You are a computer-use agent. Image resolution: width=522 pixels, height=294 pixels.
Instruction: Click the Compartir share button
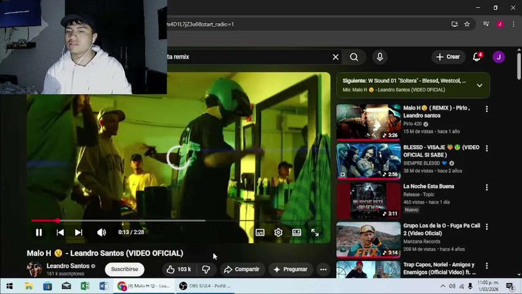point(242,269)
